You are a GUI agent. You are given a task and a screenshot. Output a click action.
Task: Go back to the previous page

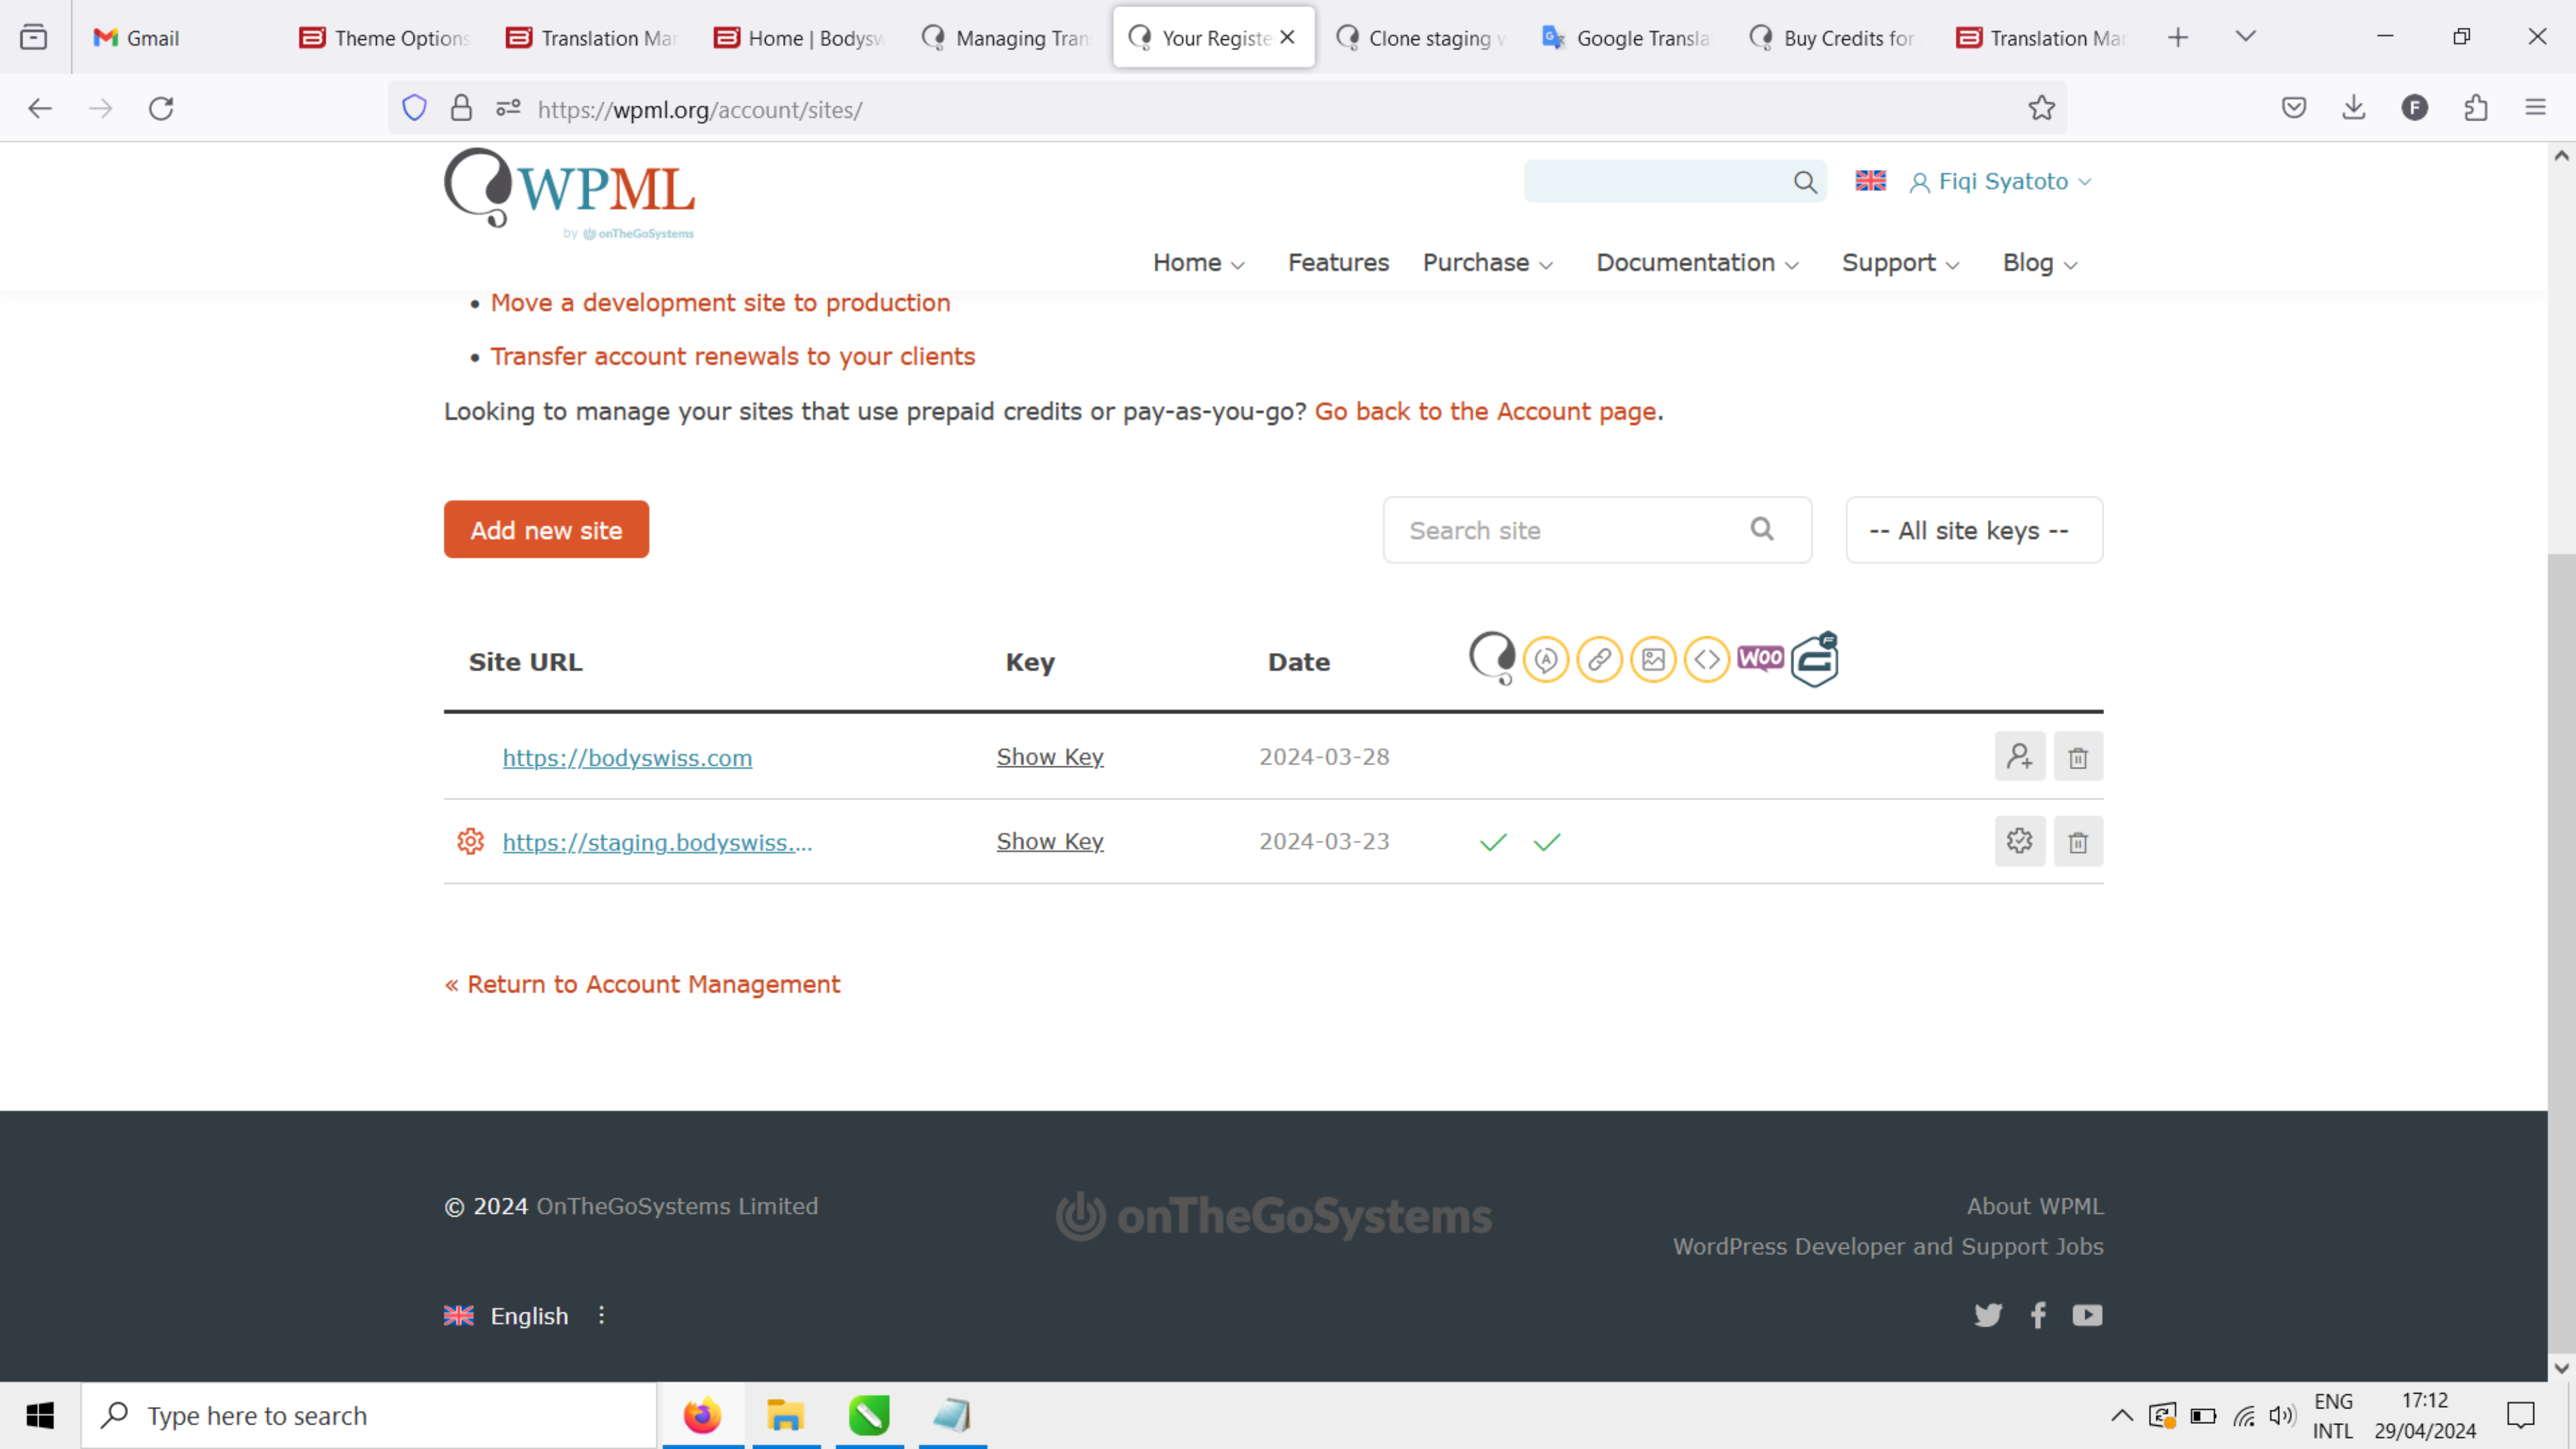40,108
